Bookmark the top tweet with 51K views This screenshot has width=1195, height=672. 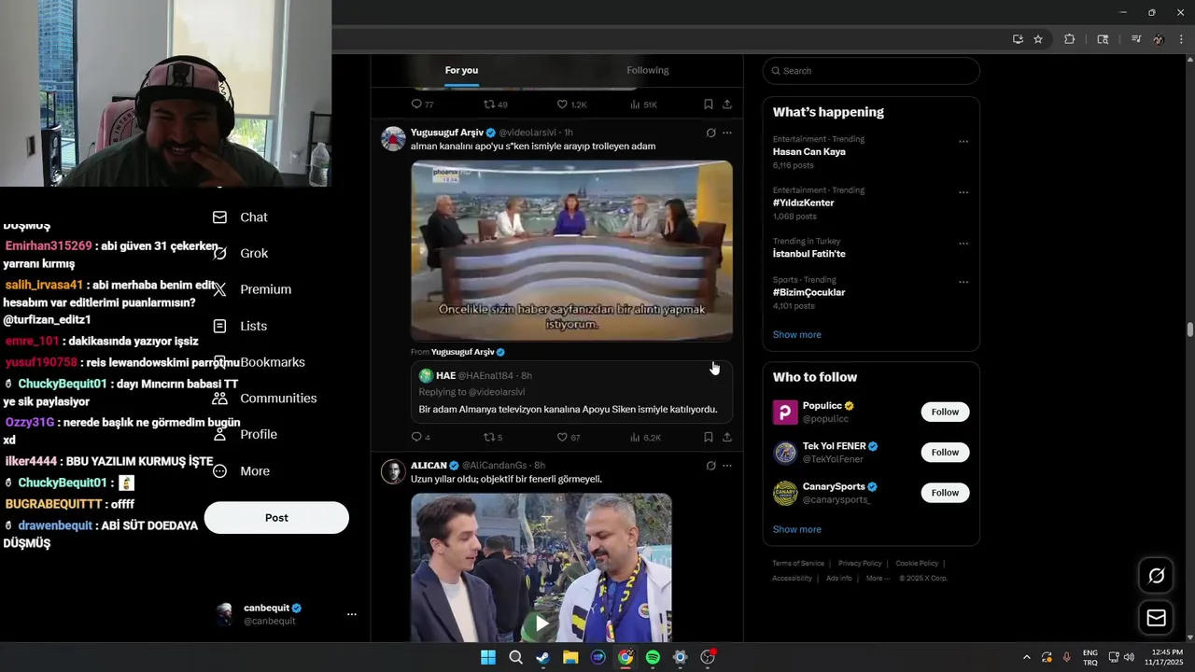709,105
